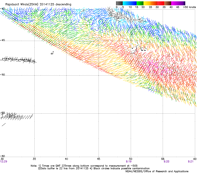The image size is (197, 173).
Task: Click the title 'Rapidsact Winds(25KM) 20141125 descending'
Action: pyautogui.click(x=38, y=5)
